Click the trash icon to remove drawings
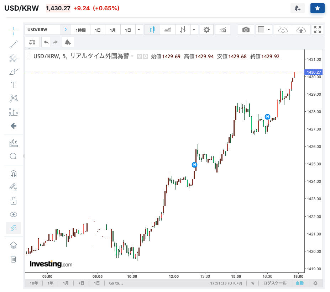 (x=14, y=259)
